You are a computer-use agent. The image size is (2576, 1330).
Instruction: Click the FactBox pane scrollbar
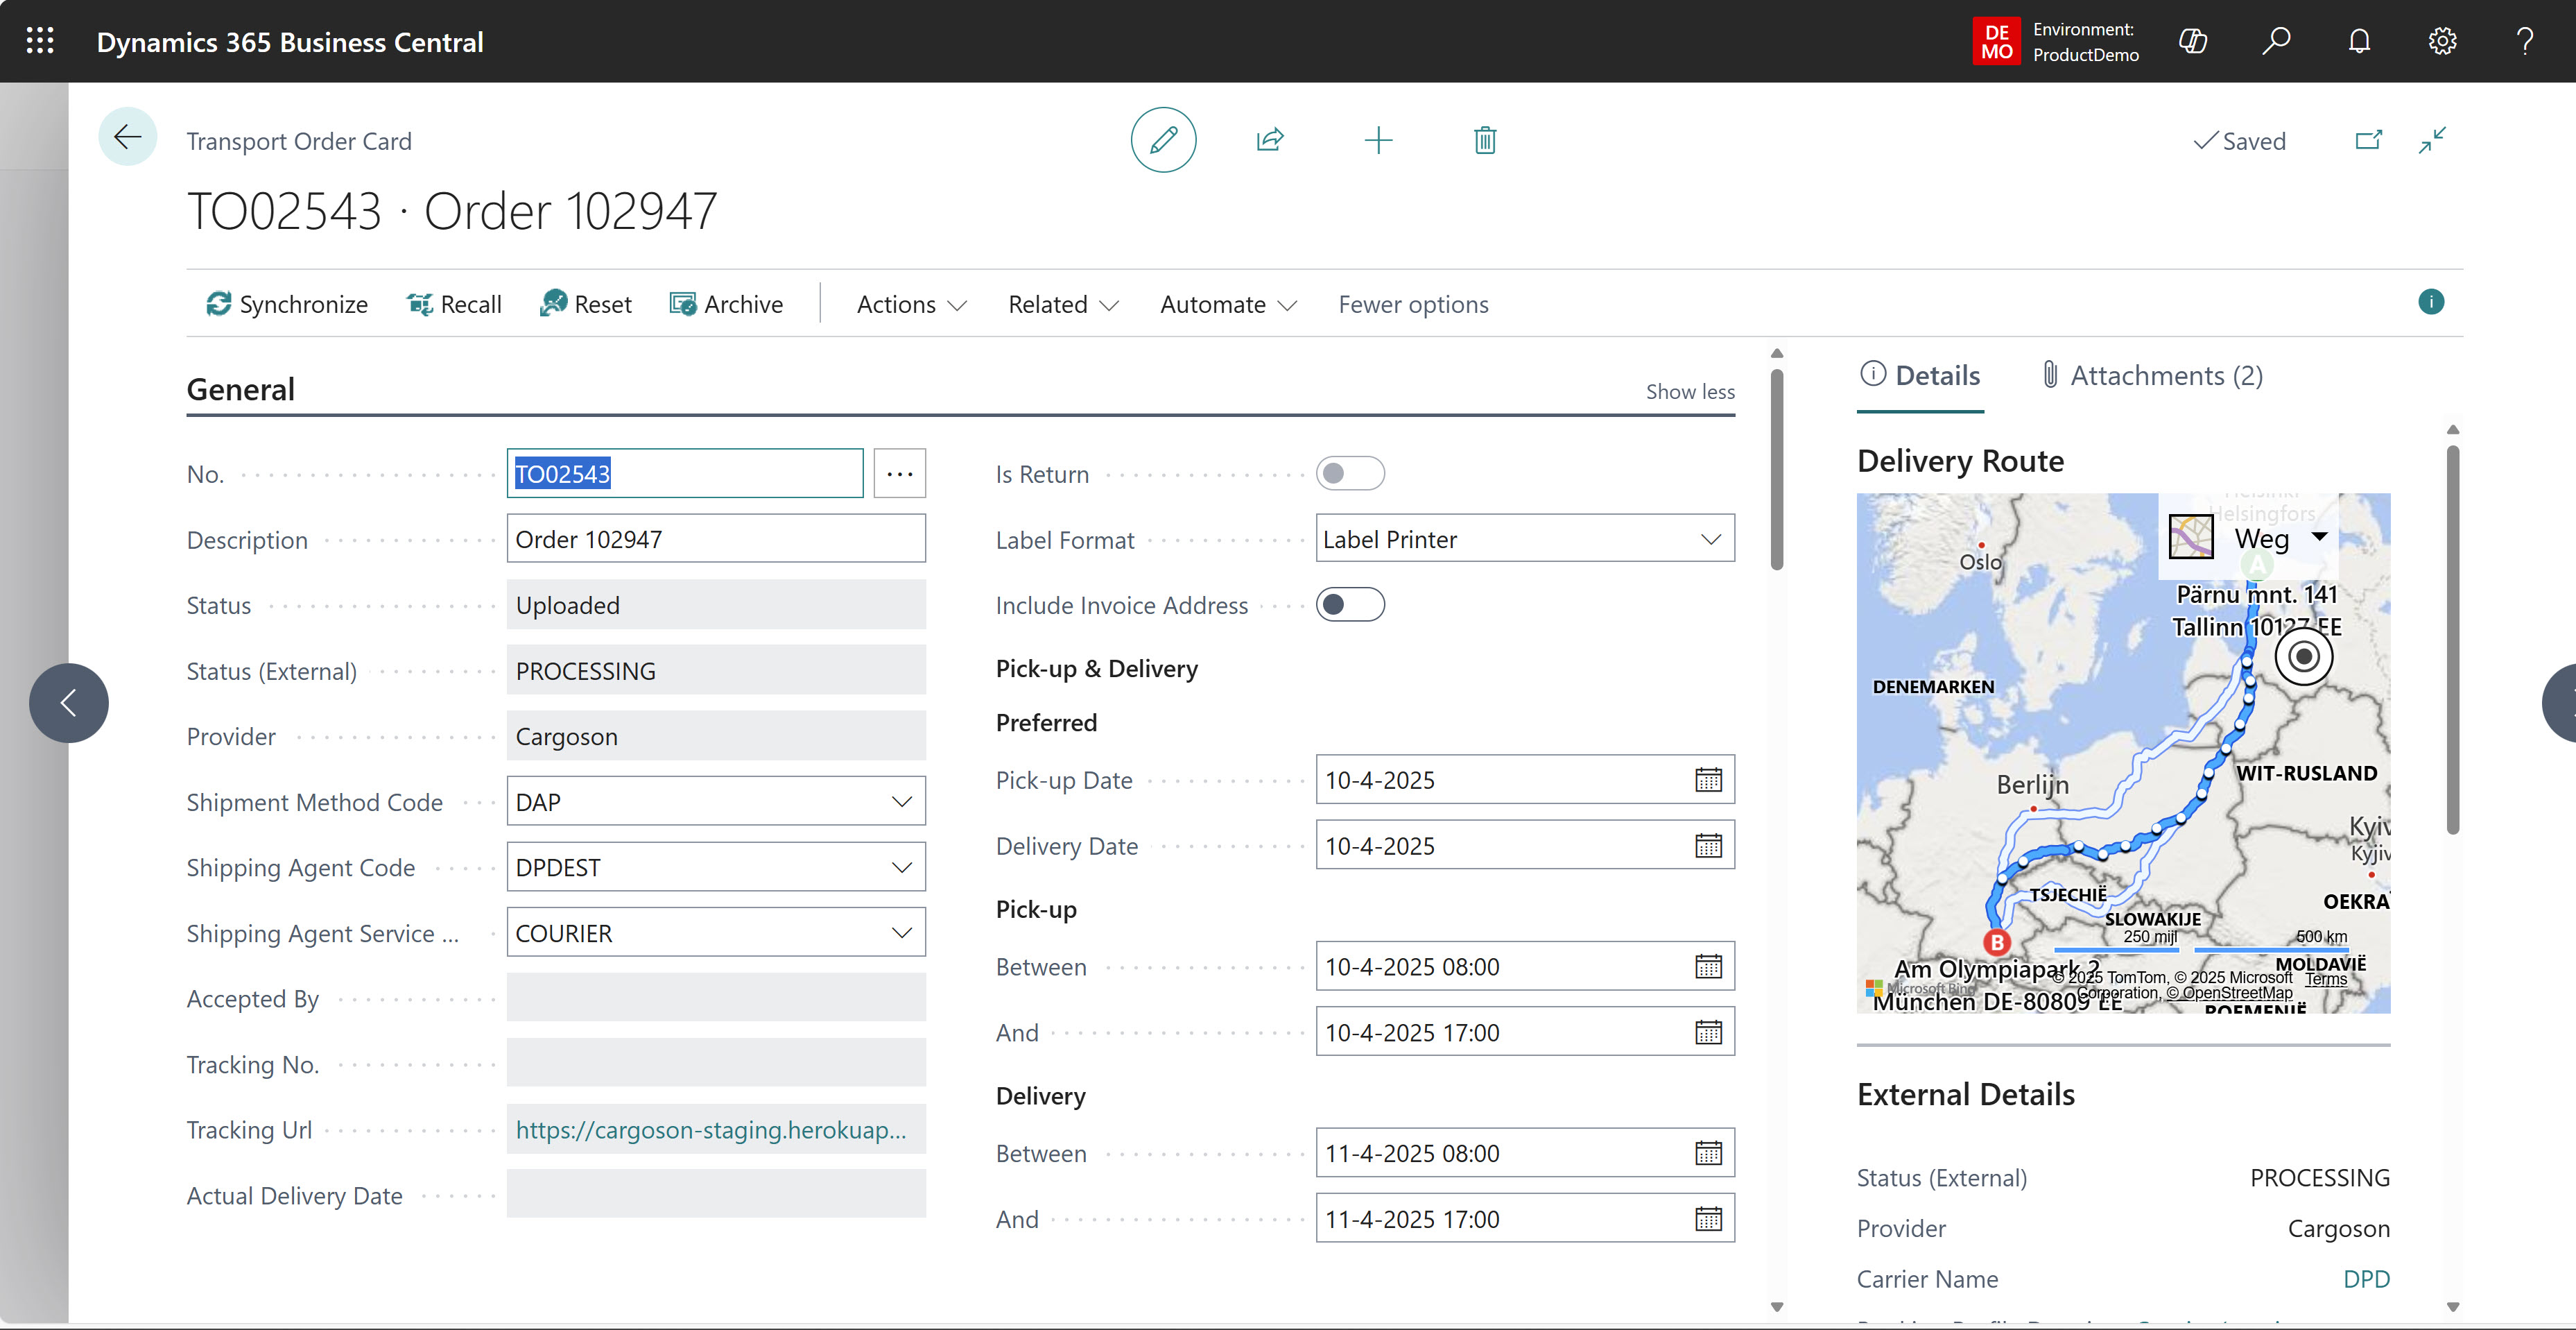[x=2452, y=640]
